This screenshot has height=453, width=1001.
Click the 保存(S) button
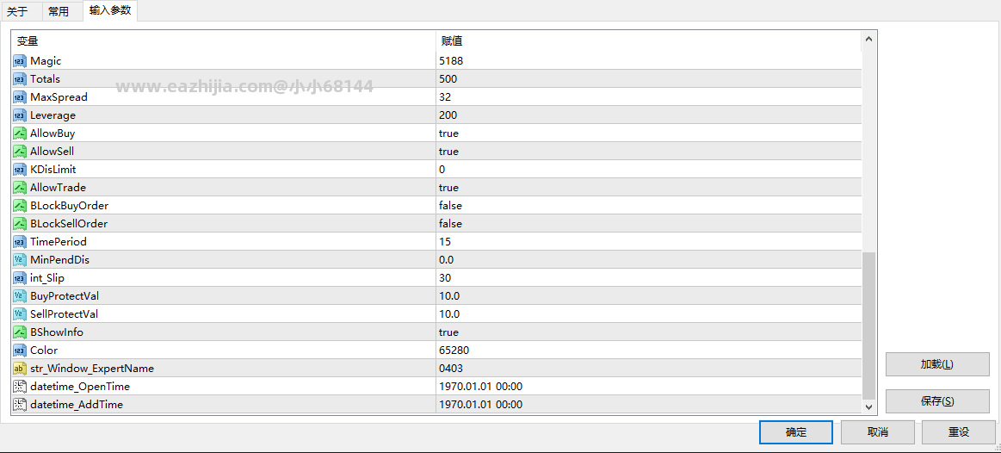(937, 401)
